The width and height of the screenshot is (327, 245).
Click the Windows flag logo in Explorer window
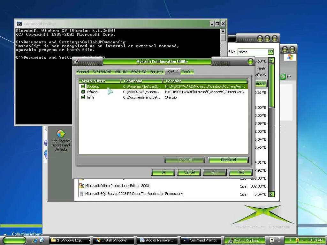pyautogui.click(x=290, y=57)
